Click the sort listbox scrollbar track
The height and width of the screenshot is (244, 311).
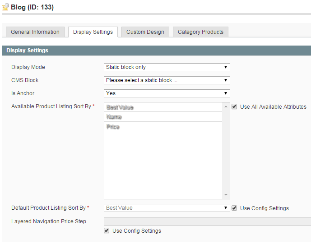226,151
